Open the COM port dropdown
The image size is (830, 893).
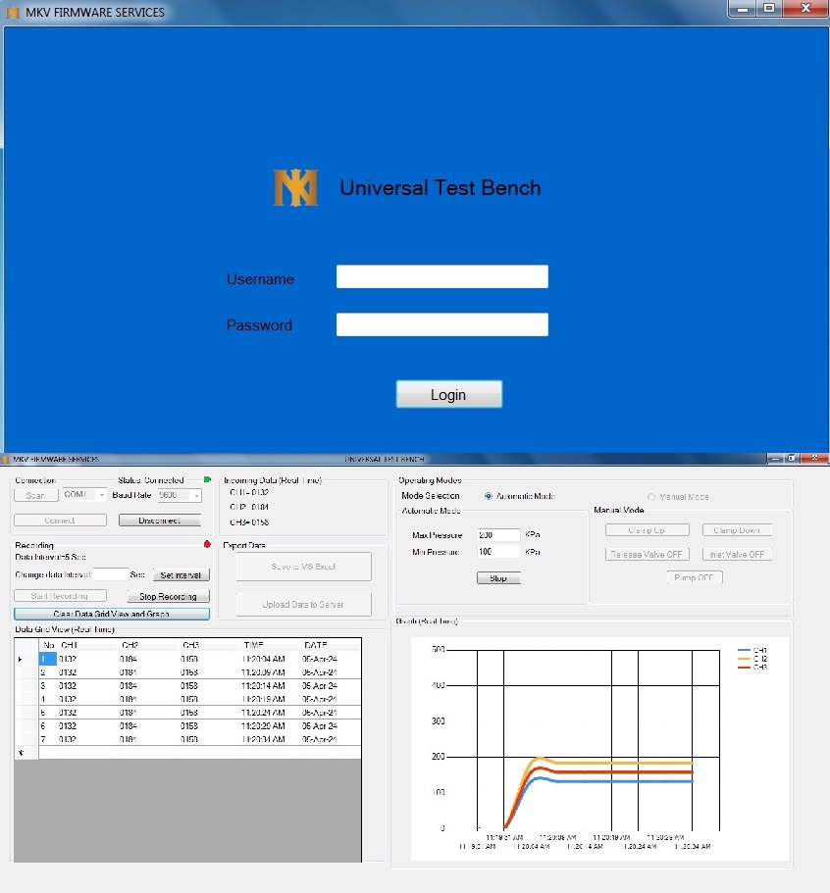point(102,495)
